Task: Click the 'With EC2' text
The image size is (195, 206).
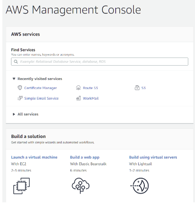Action: click(x=19, y=164)
